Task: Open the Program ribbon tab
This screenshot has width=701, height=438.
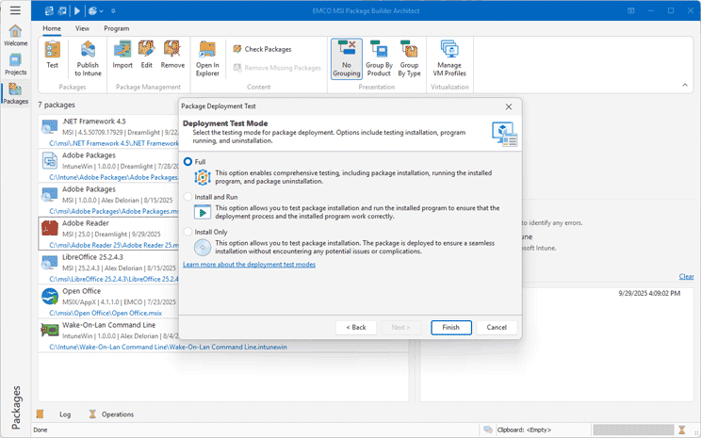Action: click(x=117, y=29)
